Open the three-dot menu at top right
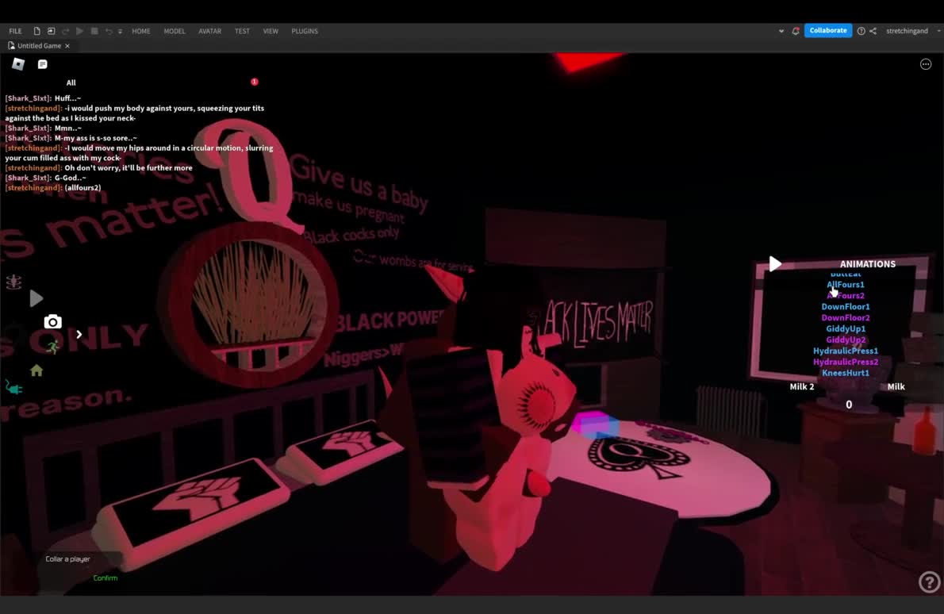The image size is (944, 614). pyautogui.click(x=926, y=64)
